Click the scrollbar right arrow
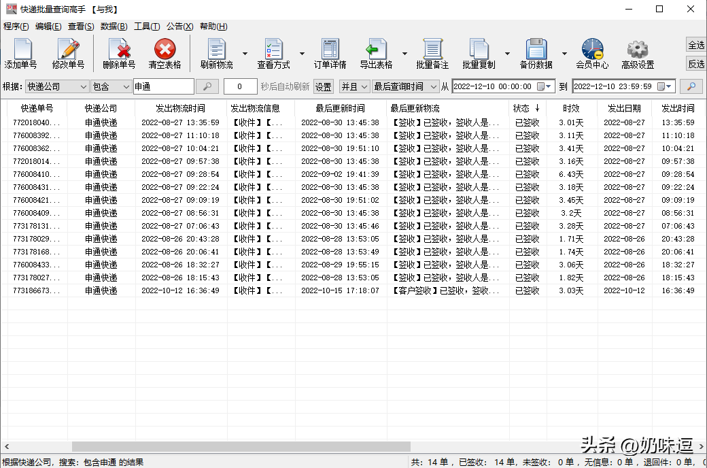Viewport: 707px width, 468px height. 701,446
